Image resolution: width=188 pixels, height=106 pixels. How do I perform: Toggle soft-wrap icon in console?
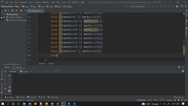click(10, 87)
